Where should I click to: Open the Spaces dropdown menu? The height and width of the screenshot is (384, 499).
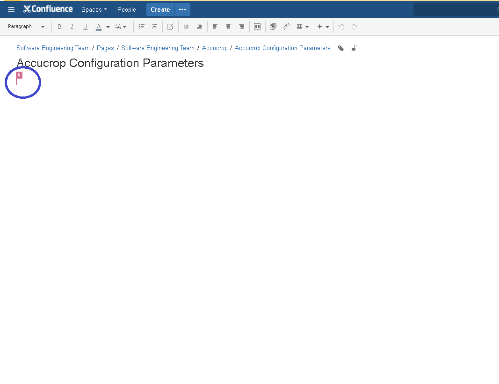pyautogui.click(x=94, y=9)
